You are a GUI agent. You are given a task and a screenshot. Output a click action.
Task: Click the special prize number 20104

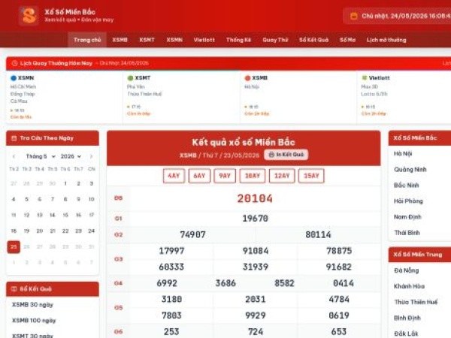[255, 198]
